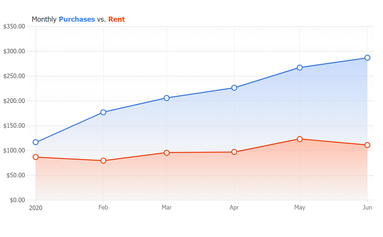Select the Purchases marker for Apr

[x=234, y=88]
